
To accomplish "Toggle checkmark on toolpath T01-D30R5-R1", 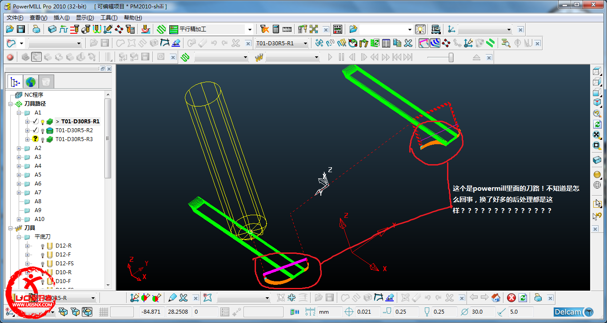I will click(x=36, y=121).
